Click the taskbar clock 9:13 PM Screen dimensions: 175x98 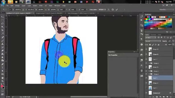click(169, 2)
